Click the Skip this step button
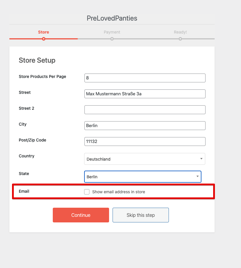The image size is (241, 268). coord(140,215)
